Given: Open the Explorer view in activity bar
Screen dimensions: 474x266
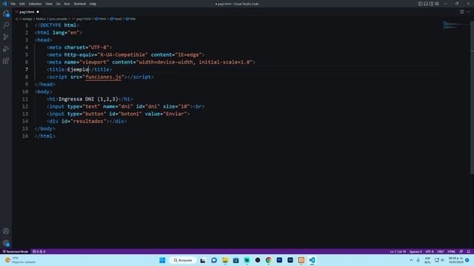Looking at the screenshot, I should pyautogui.click(x=6, y=13).
